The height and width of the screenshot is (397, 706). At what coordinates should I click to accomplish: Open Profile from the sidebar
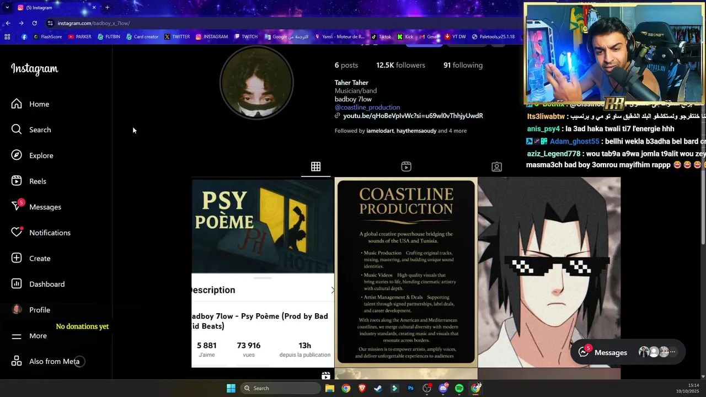(x=31, y=310)
